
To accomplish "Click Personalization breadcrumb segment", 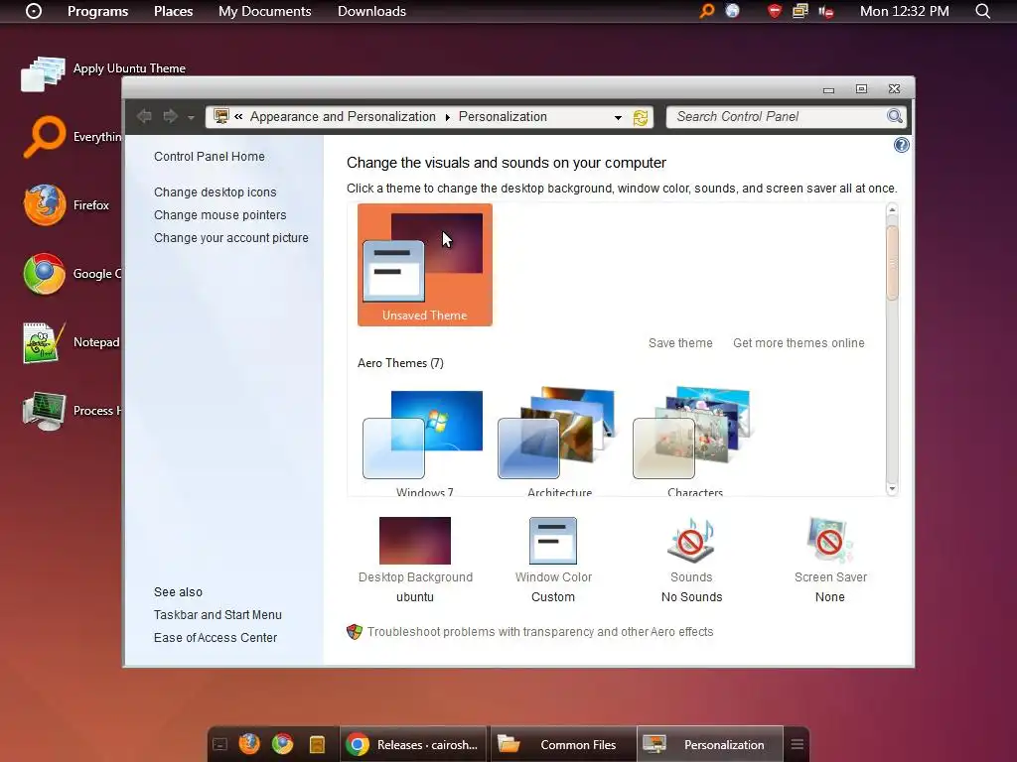I will (x=503, y=117).
